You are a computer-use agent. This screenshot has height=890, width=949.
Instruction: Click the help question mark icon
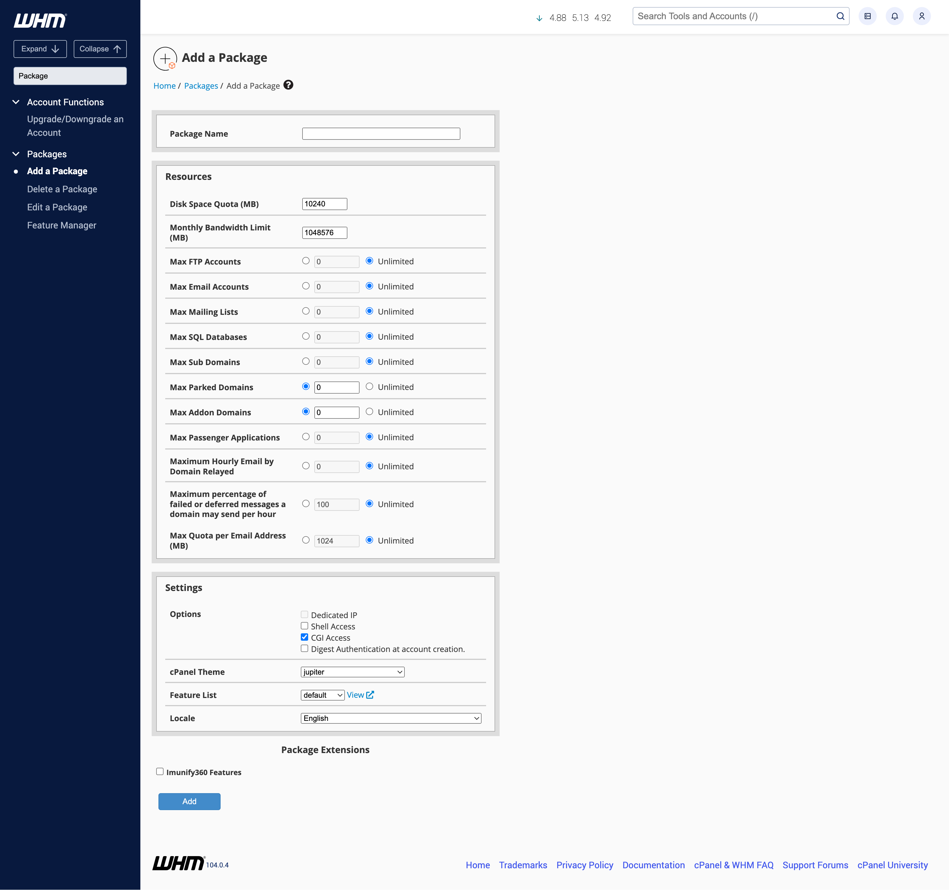click(x=288, y=85)
